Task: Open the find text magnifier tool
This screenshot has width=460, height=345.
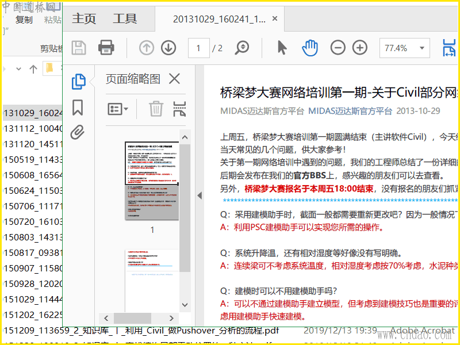Action: [x=242, y=48]
